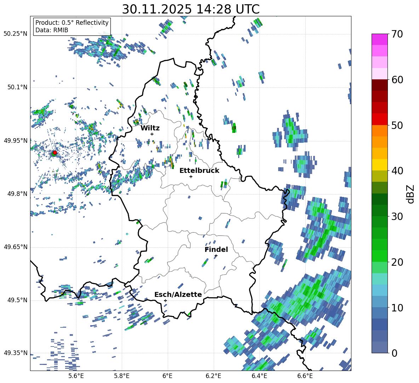Click the 5.8°E longitude label
The height and width of the screenshot is (383, 419).
pyautogui.click(x=122, y=376)
